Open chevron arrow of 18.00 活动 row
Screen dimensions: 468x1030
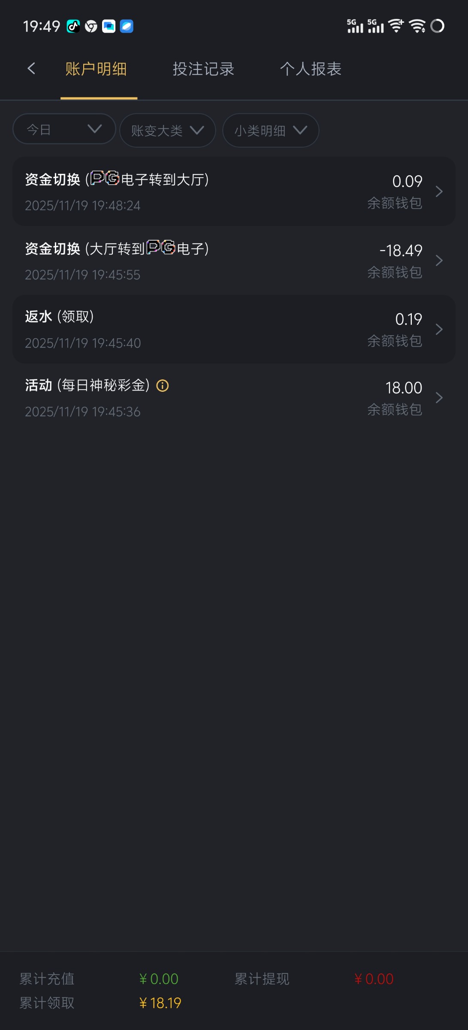(439, 398)
